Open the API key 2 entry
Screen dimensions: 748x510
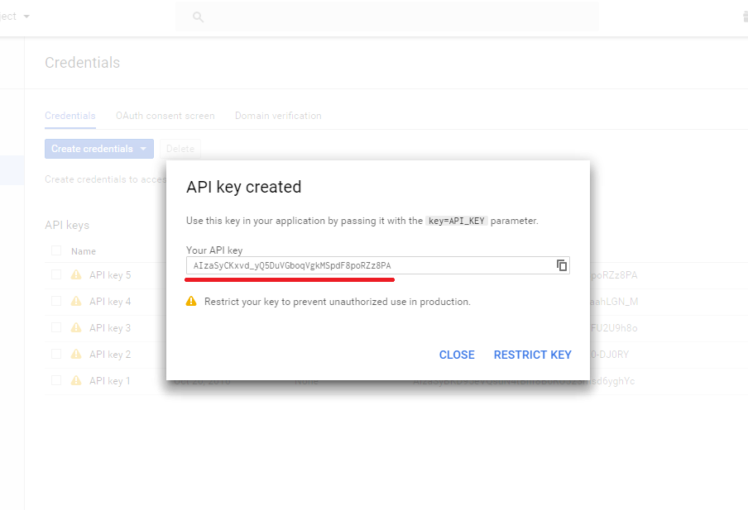(x=110, y=354)
